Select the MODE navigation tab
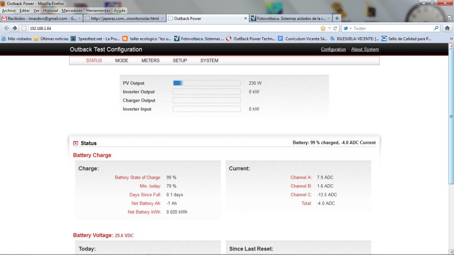 pos(122,60)
